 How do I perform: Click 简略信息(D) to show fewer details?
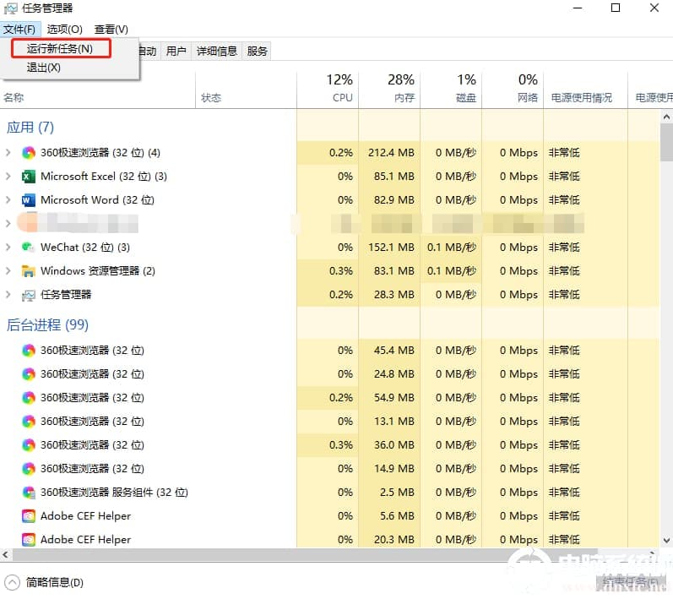[x=55, y=583]
